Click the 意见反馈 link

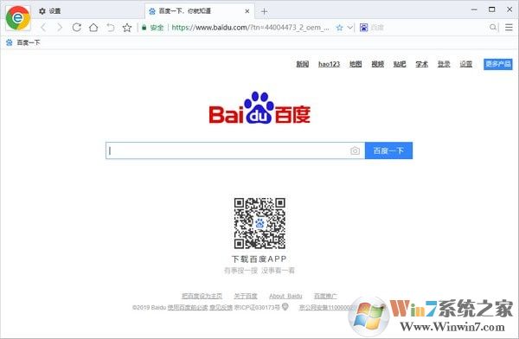pos(221,308)
